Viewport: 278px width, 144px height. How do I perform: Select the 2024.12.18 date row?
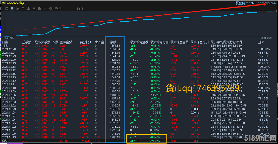(x=9, y=67)
